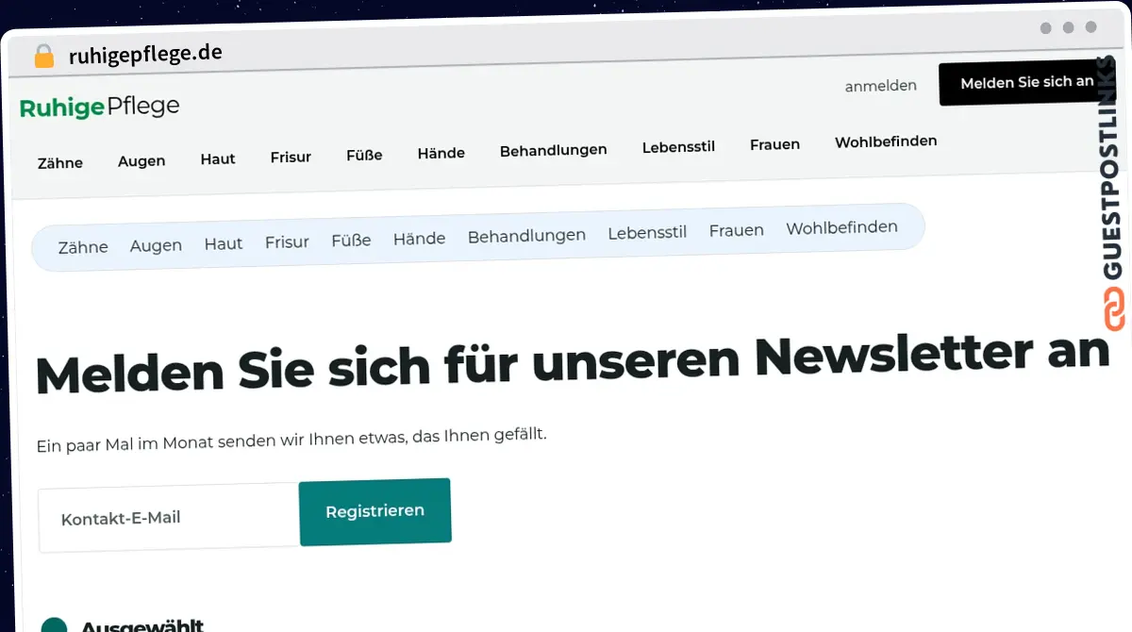This screenshot has height=632, width=1132.
Task: Click the ruhigepflege.de address text
Action: [145, 54]
